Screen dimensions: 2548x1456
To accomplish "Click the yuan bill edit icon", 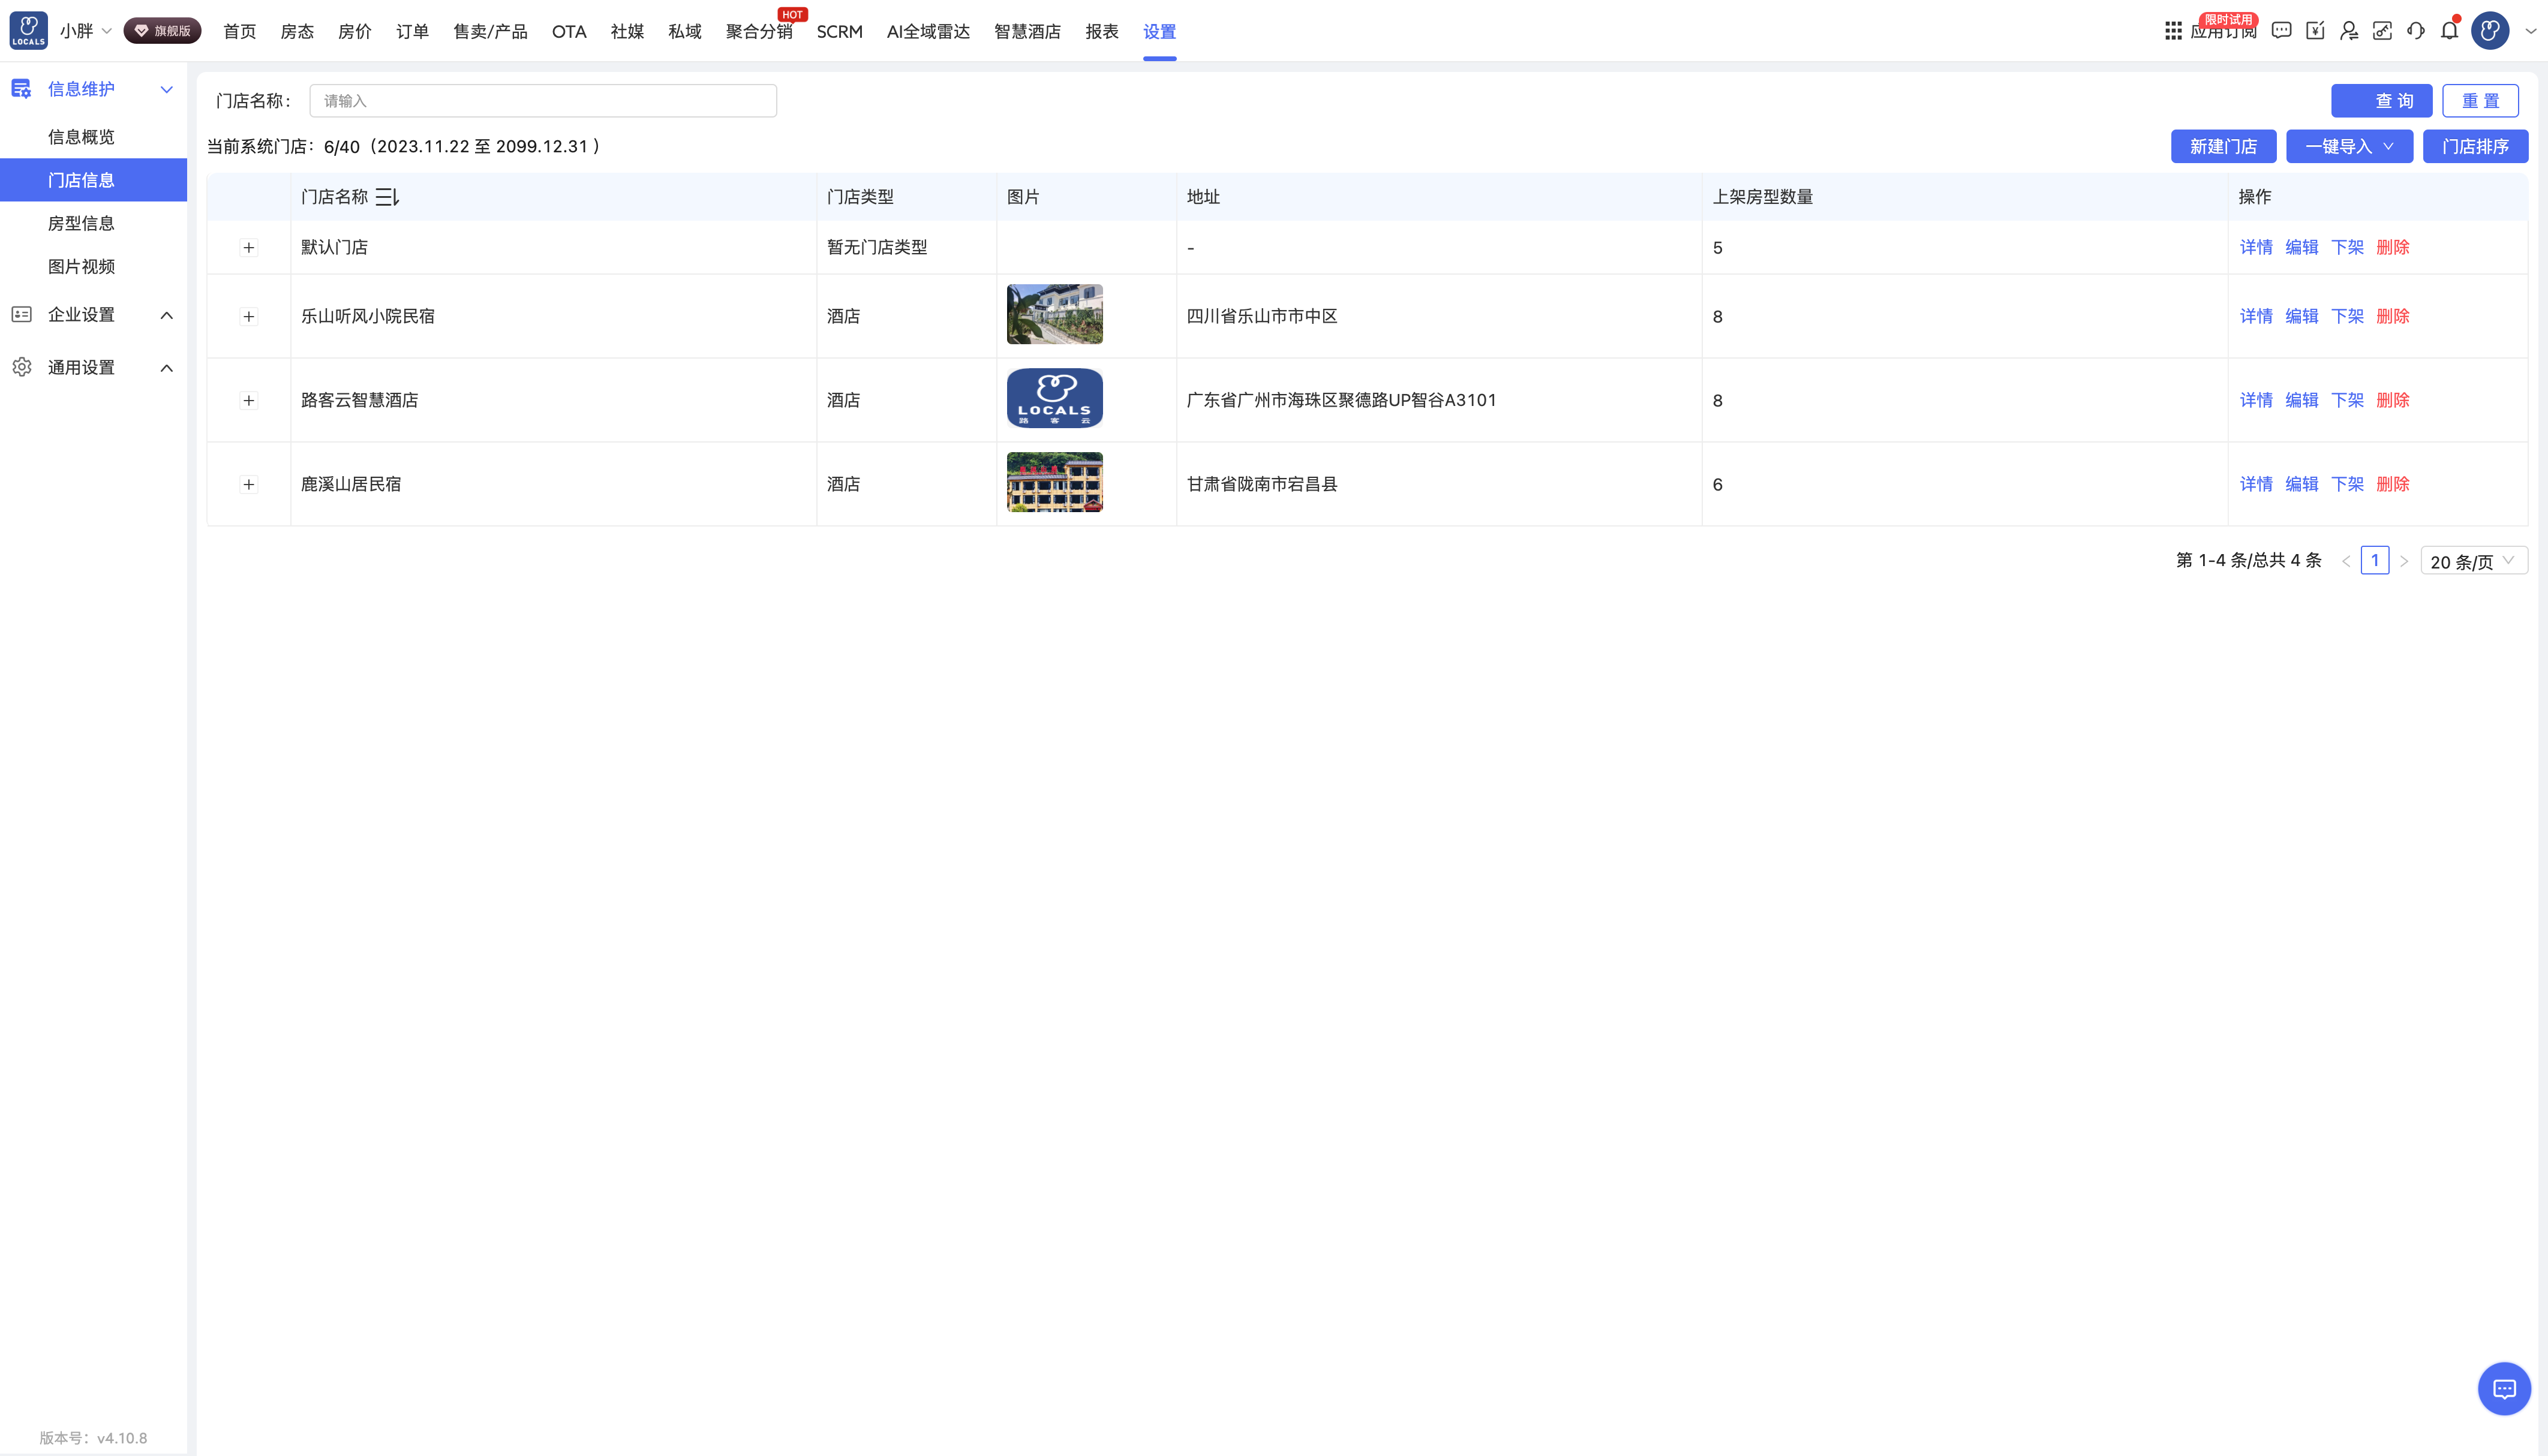I will [x=2315, y=31].
